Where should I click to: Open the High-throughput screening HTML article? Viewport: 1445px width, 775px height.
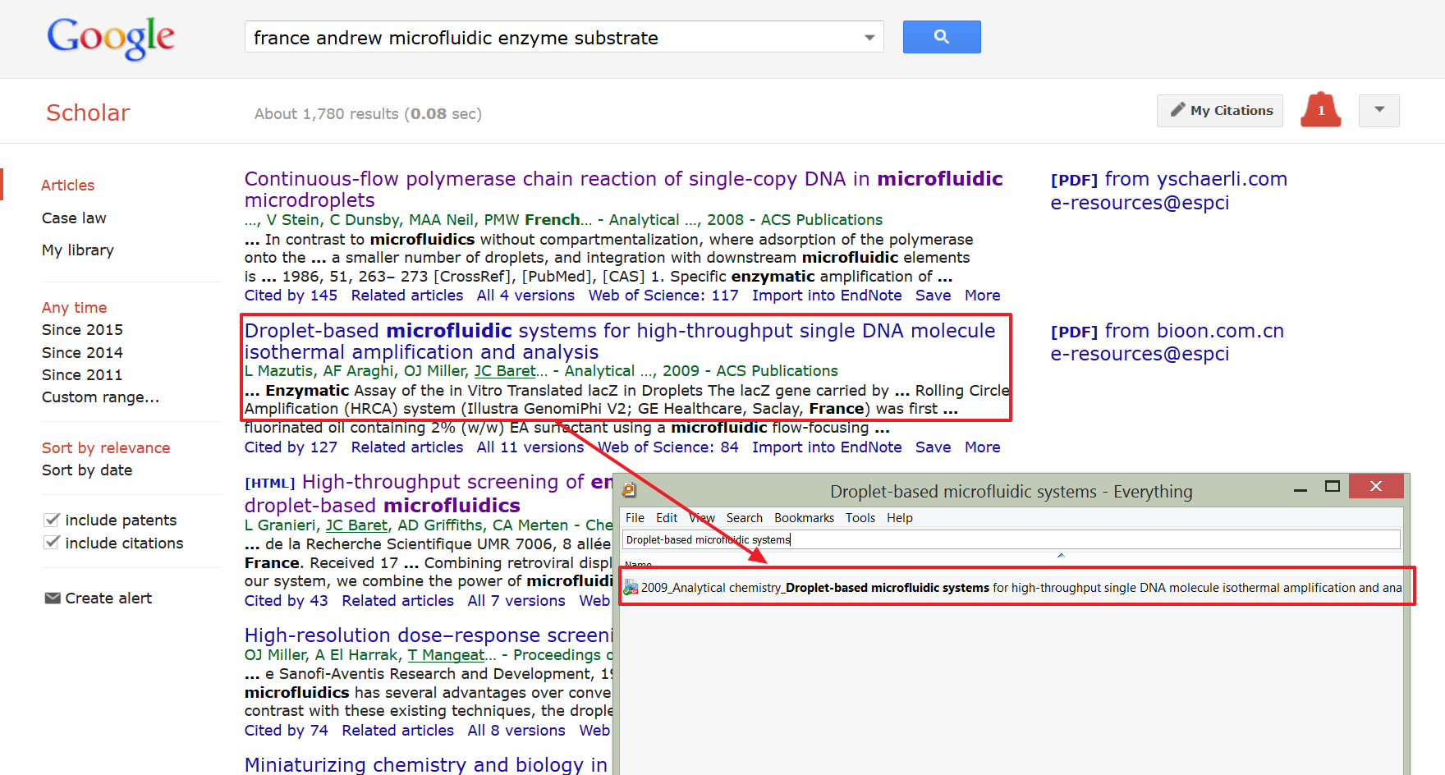429,493
